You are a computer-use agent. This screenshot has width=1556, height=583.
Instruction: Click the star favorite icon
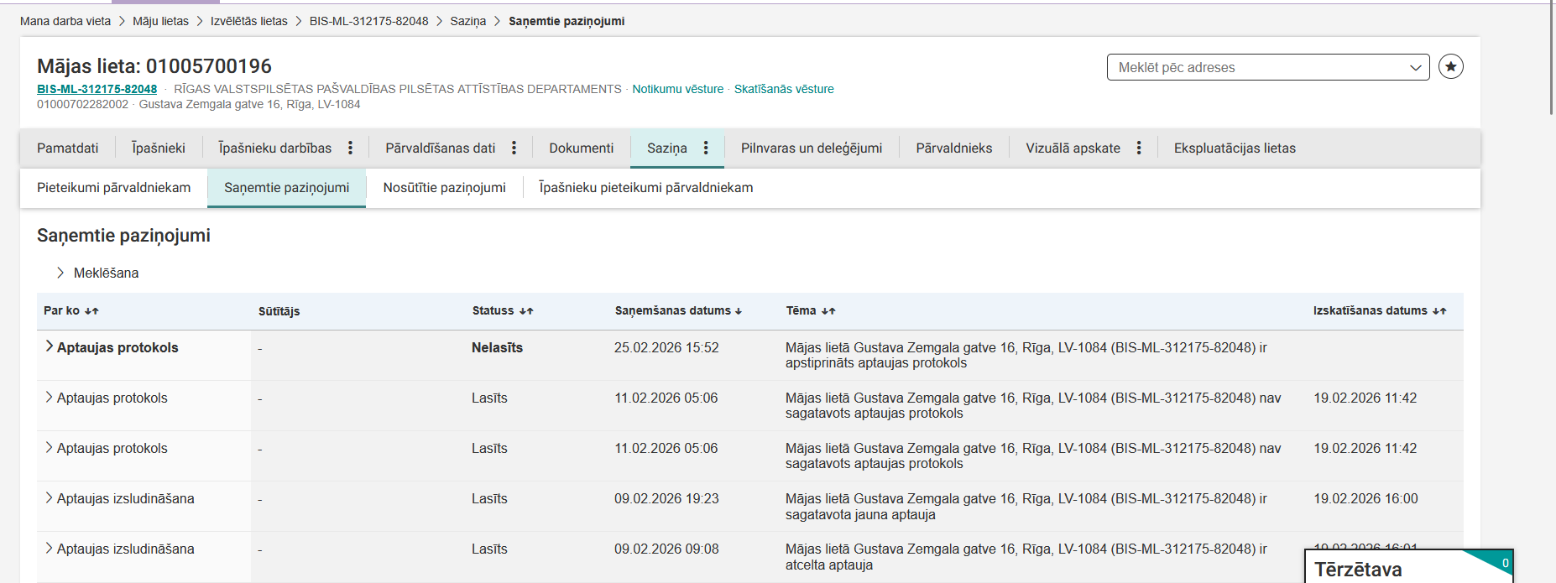click(x=1450, y=66)
